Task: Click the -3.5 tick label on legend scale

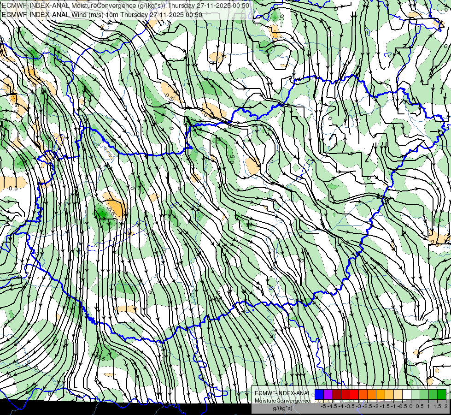Action: tap(350, 406)
